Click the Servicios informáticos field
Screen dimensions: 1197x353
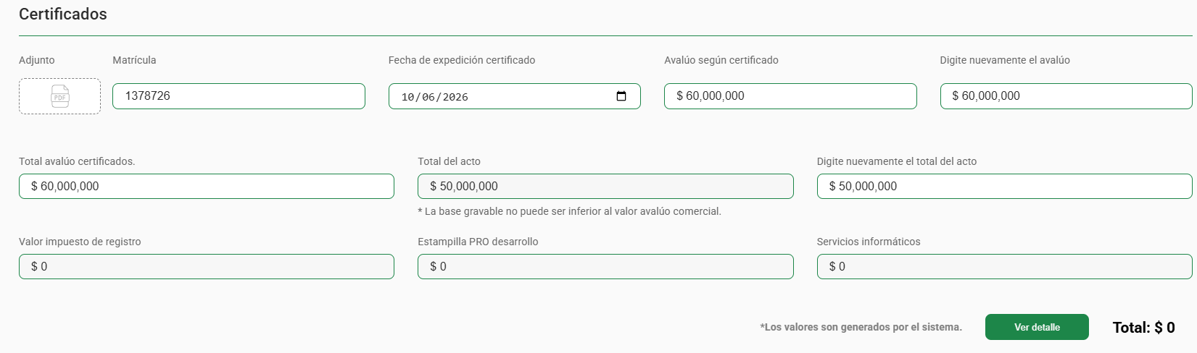[x=1004, y=266]
